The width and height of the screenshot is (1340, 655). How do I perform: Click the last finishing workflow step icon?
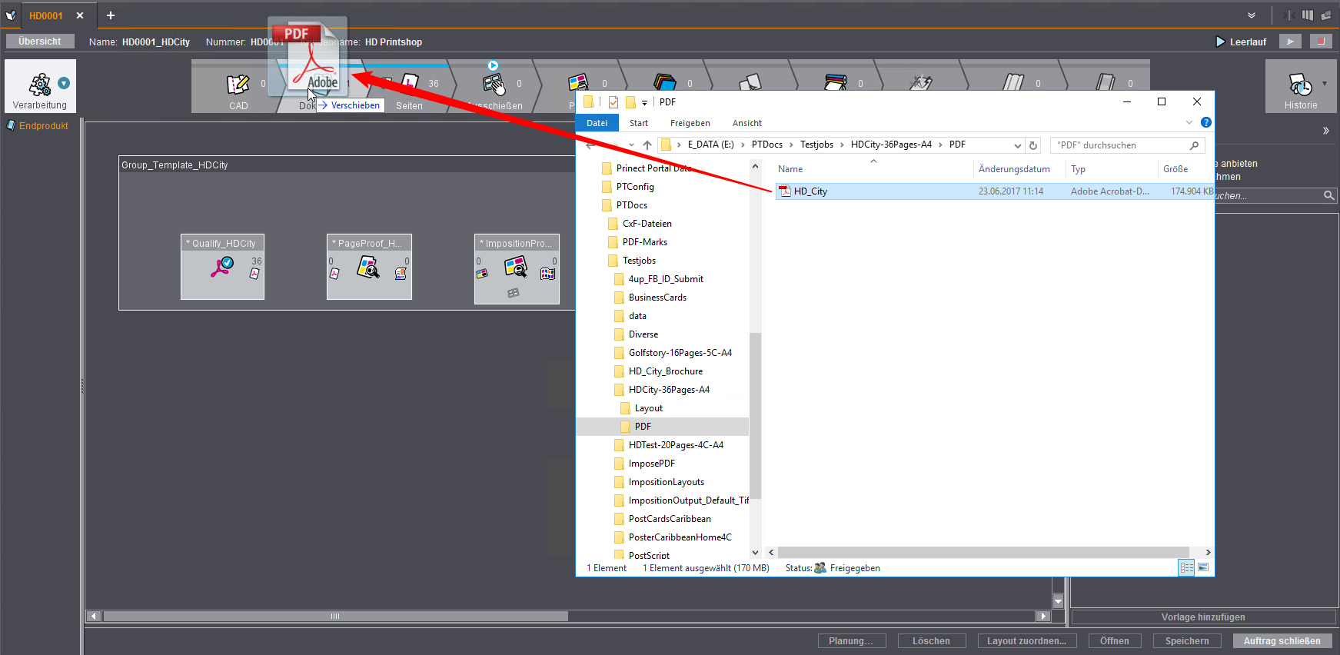1106,82
